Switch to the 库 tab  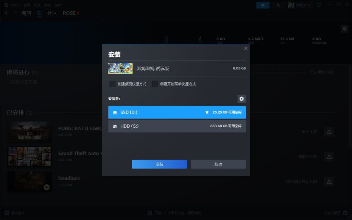39,13
